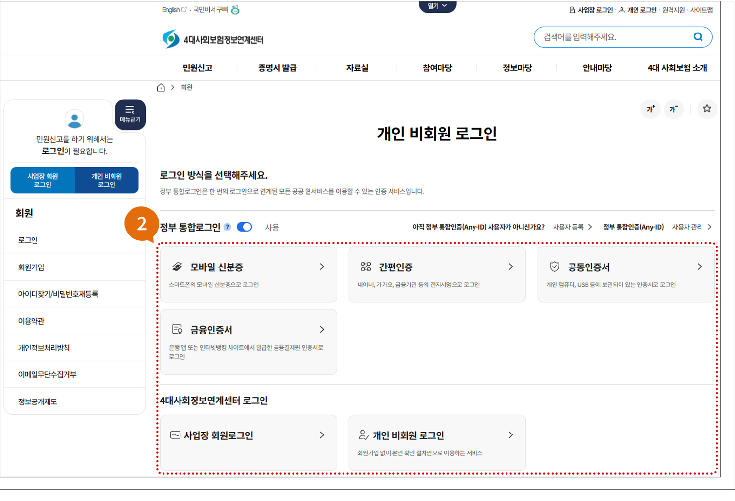Click the arrow on the 공동인증서 card

pos(700,267)
